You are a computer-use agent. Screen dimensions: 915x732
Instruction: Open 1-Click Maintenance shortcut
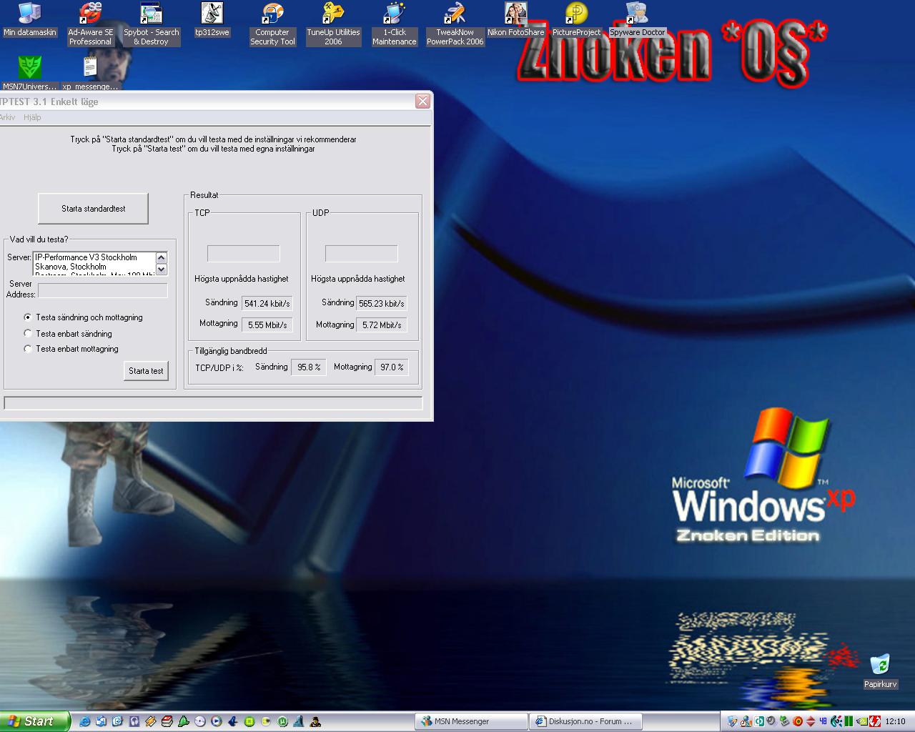click(x=394, y=24)
